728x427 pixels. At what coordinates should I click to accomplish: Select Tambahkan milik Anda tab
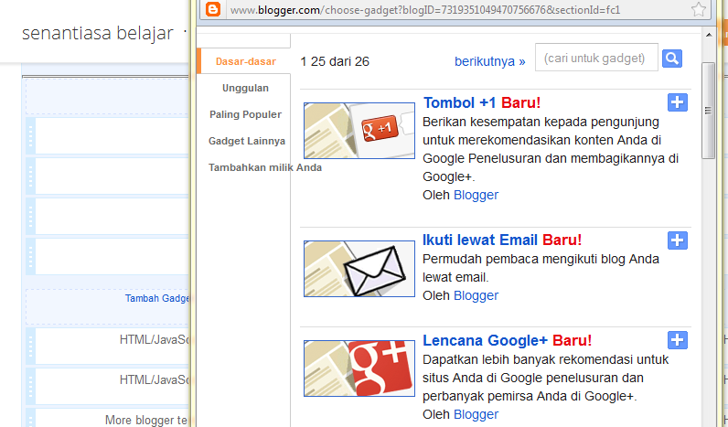click(264, 167)
